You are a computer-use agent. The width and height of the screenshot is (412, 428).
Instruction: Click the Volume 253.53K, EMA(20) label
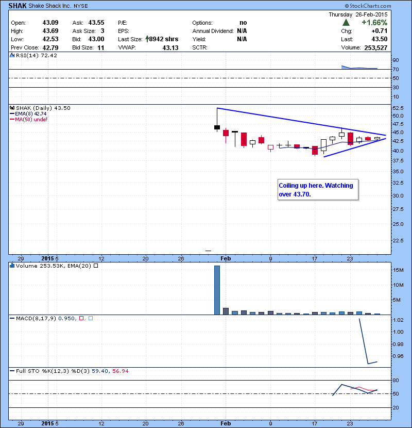54,266
